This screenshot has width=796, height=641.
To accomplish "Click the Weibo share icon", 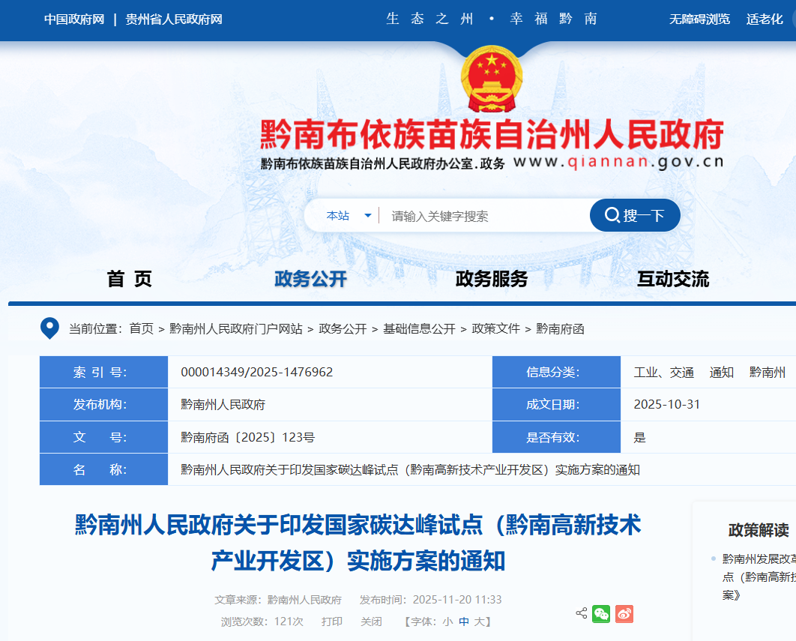I will (x=624, y=614).
